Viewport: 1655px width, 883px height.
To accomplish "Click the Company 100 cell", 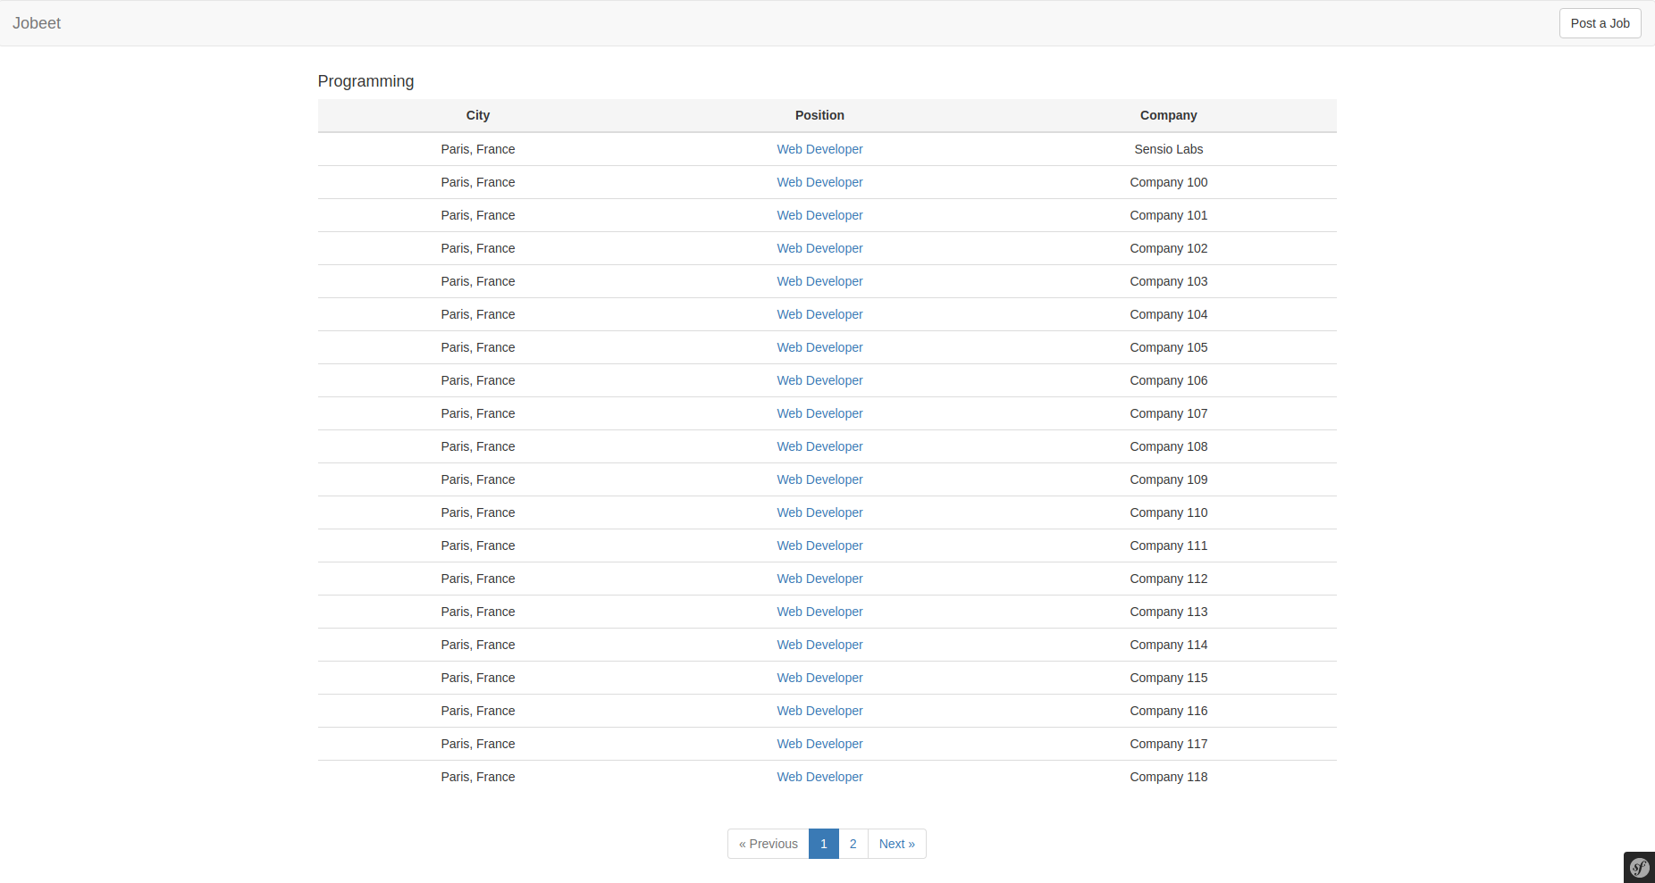I will click(x=1168, y=182).
